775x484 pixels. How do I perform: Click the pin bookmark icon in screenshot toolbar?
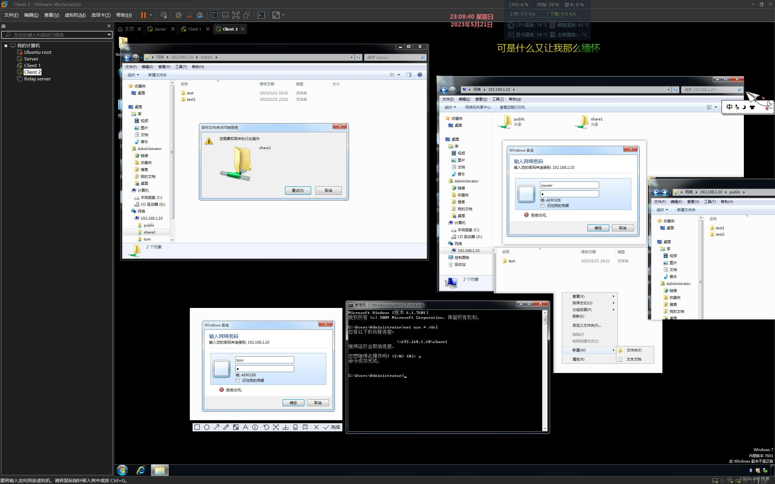pyautogui.click(x=305, y=427)
